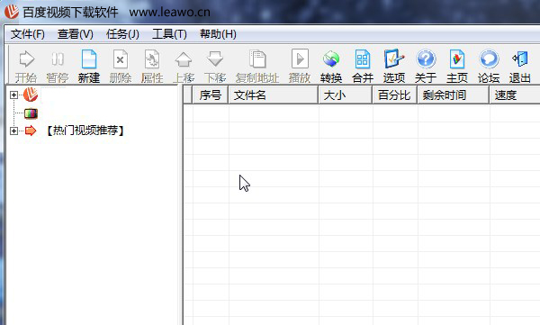Select the 【热门视频推荐】 tree label
This screenshot has height=325, width=540.
[85, 131]
